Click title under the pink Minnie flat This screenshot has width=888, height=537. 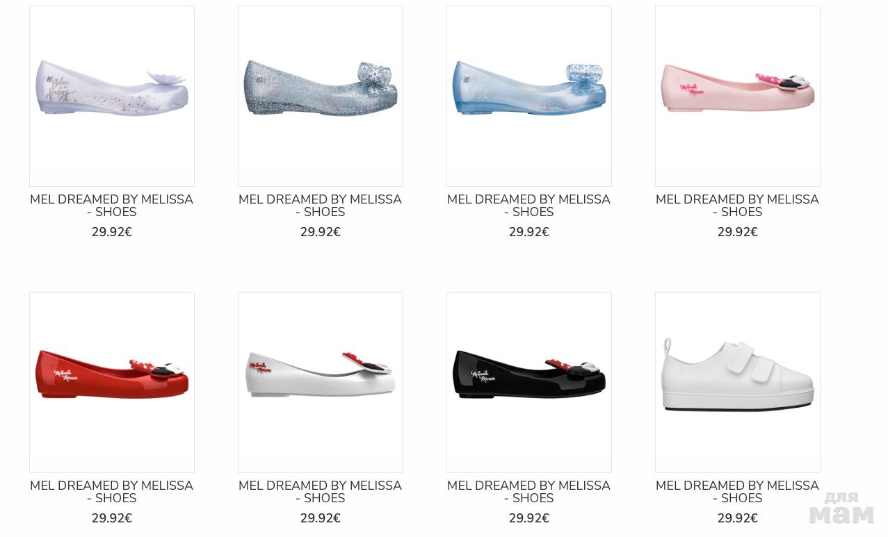pos(738,206)
